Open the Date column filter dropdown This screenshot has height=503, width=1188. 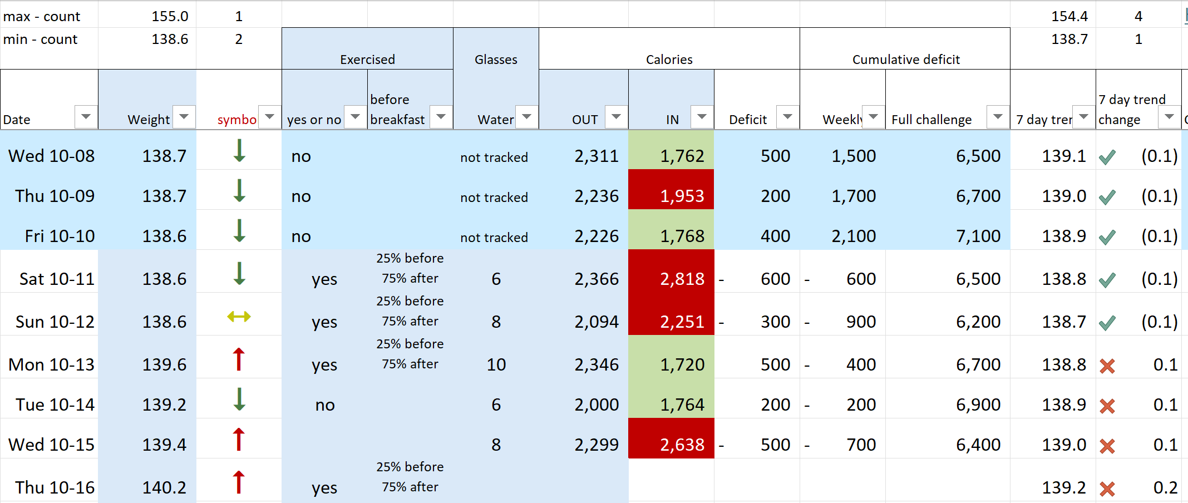86,117
